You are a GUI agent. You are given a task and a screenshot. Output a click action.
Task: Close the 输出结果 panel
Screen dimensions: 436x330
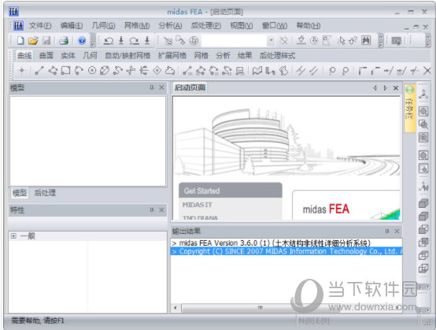(397, 231)
